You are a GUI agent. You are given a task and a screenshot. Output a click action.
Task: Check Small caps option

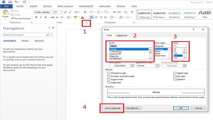click(x=175, y=73)
